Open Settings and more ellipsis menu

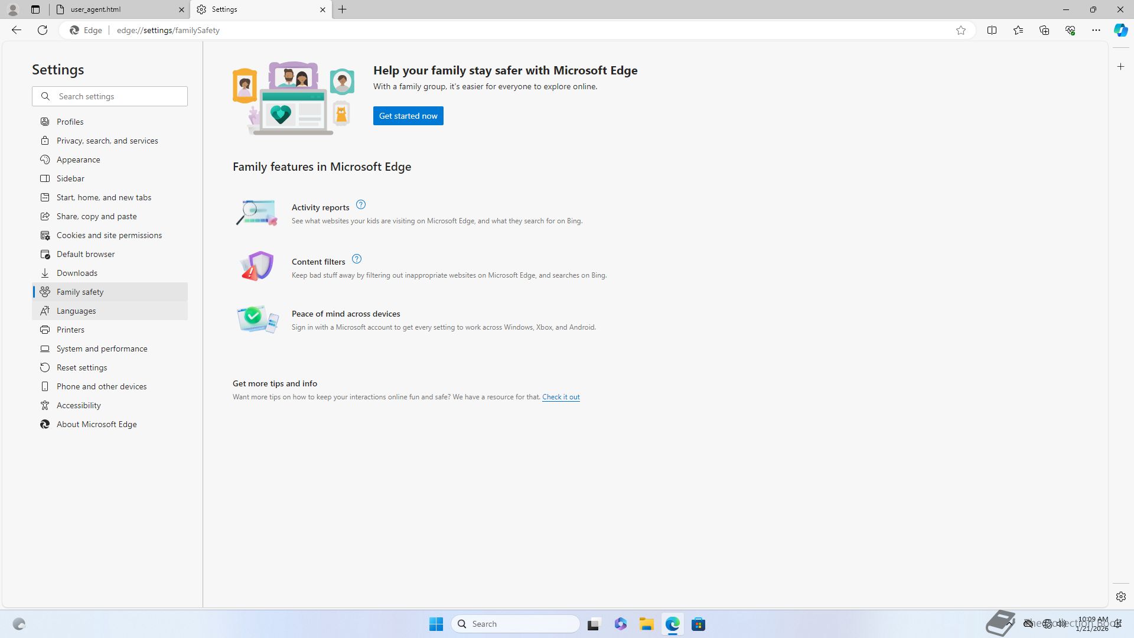point(1096,30)
